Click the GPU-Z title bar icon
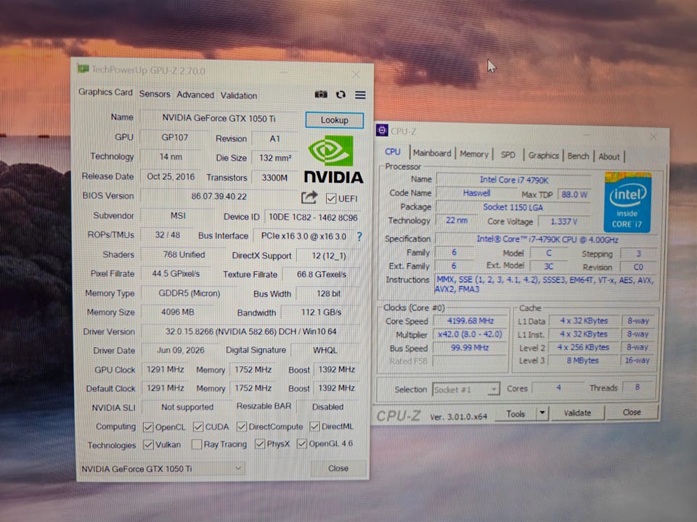The height and width of the screenshot is (522, 697). (x=83, y=69)
